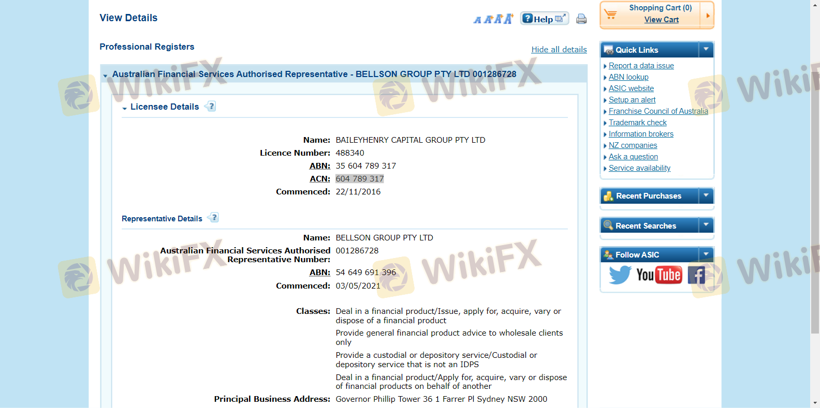Image resolution: width=820 pixels, height=408 pixels.
Task: Open the View Cart link
Action: click(x=661, y=20)
